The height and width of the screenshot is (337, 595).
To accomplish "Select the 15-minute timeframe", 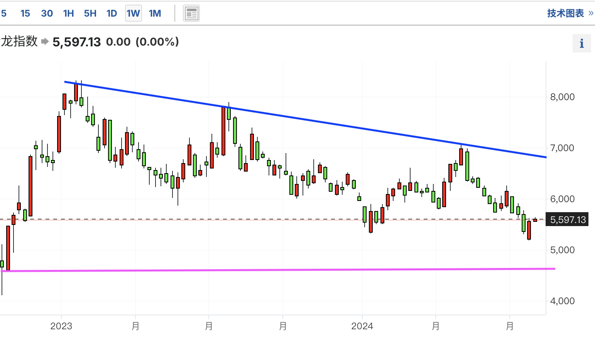I will [25, 14].
